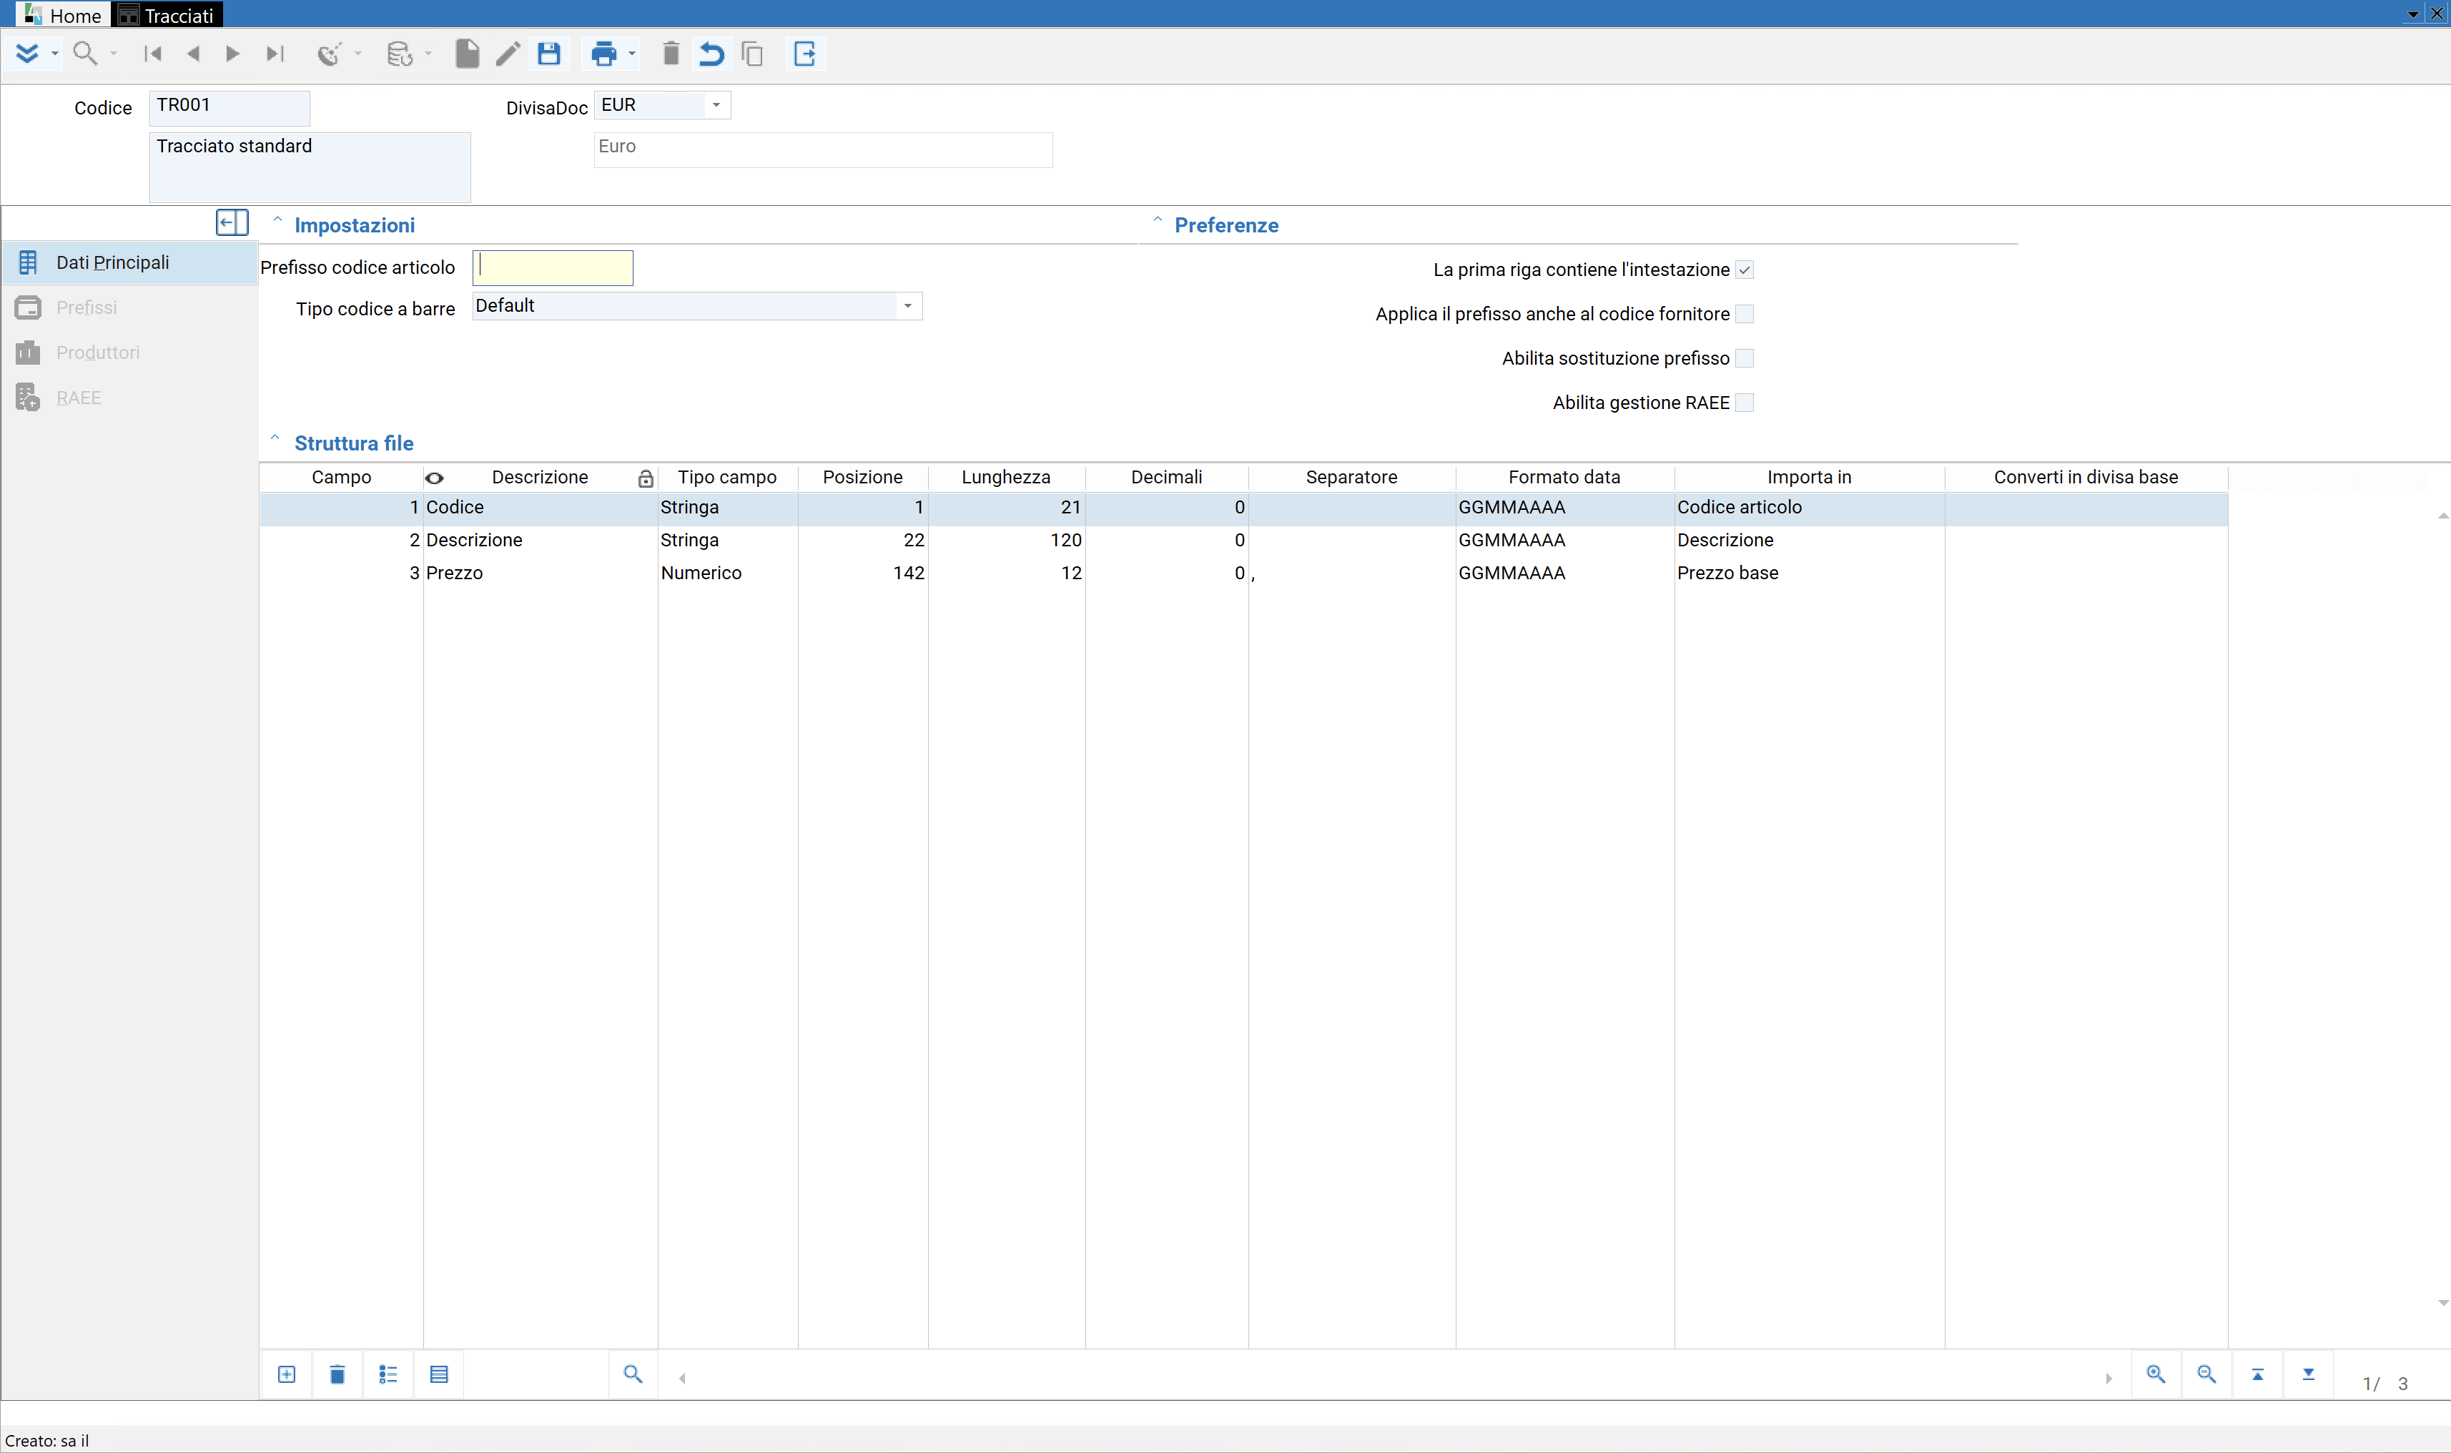
Task: Open the print options dropdown arrow
Action: tap(632, 54)
